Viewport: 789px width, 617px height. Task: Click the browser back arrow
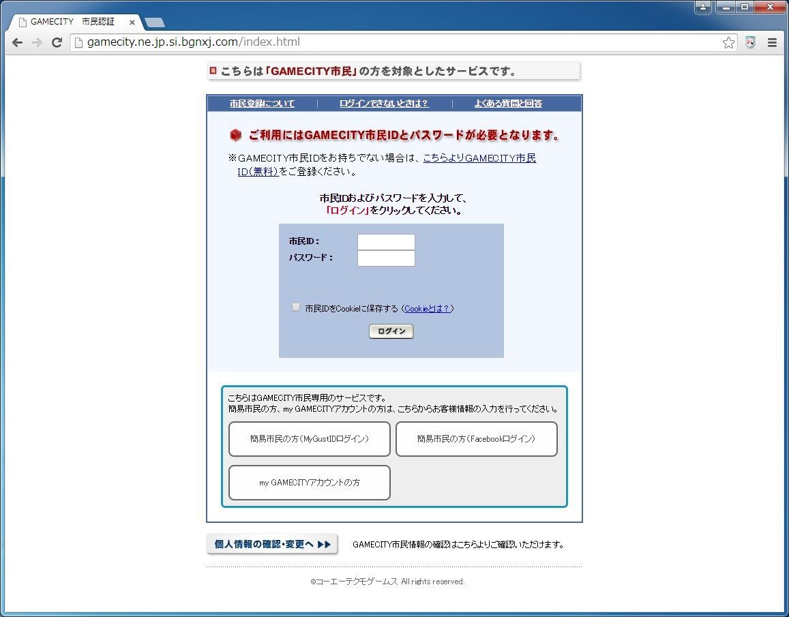17,43
